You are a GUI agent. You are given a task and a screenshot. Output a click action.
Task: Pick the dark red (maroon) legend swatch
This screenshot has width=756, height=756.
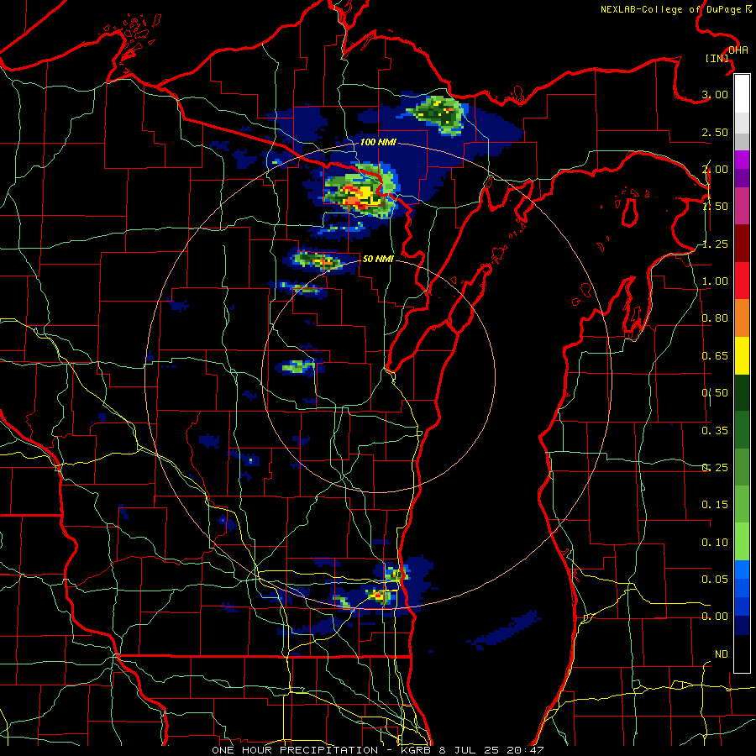click(x=742, y=244)
